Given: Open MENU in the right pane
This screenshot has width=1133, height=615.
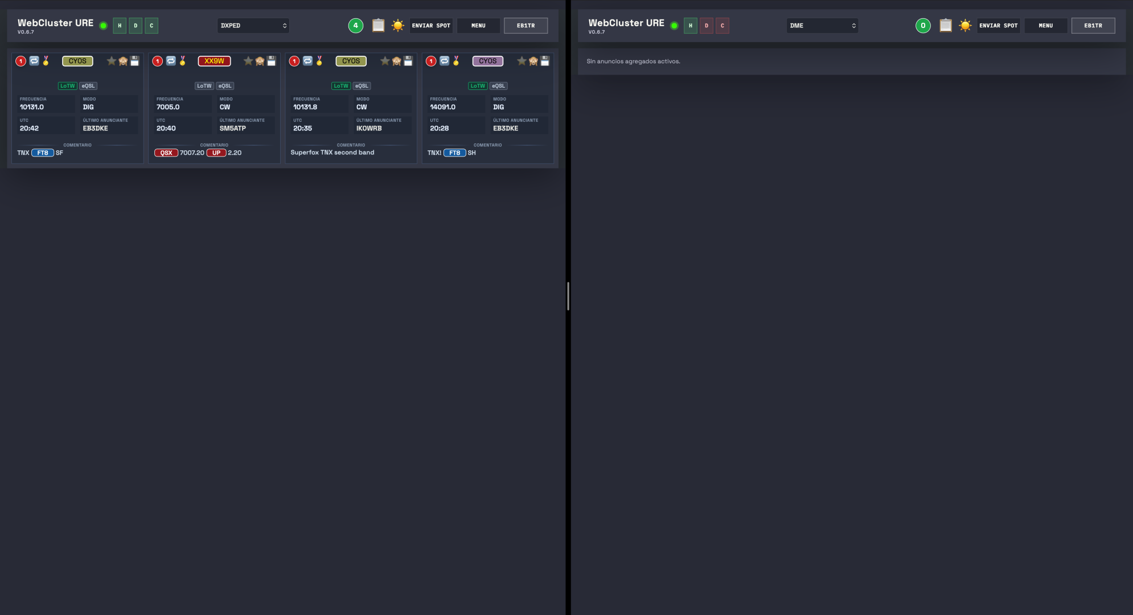Looking at the screenshot, I should [x=1046, y=26].
